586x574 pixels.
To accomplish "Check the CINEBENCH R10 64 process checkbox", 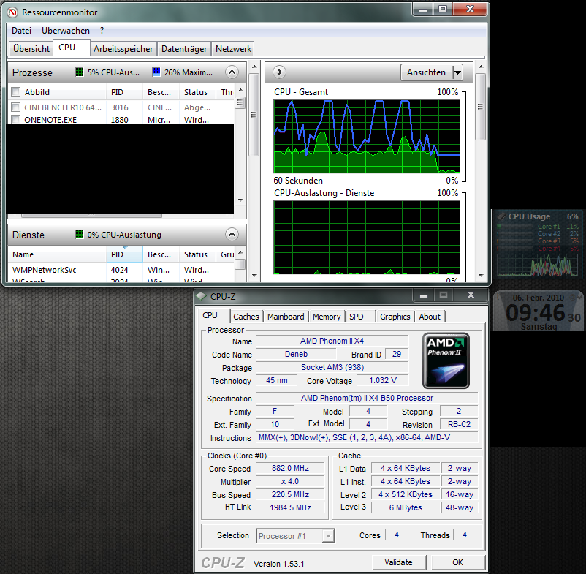I will point(15,107).
